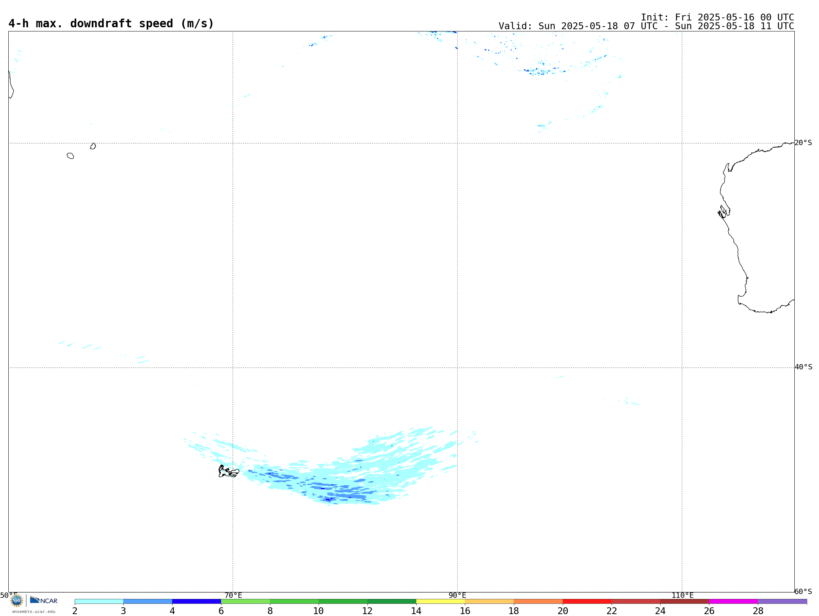Image resolution: width=819 pixels, height=616 pixels.
Task: Click the darkest green 12–14 m/s swatch
Action: coord(392,602)
